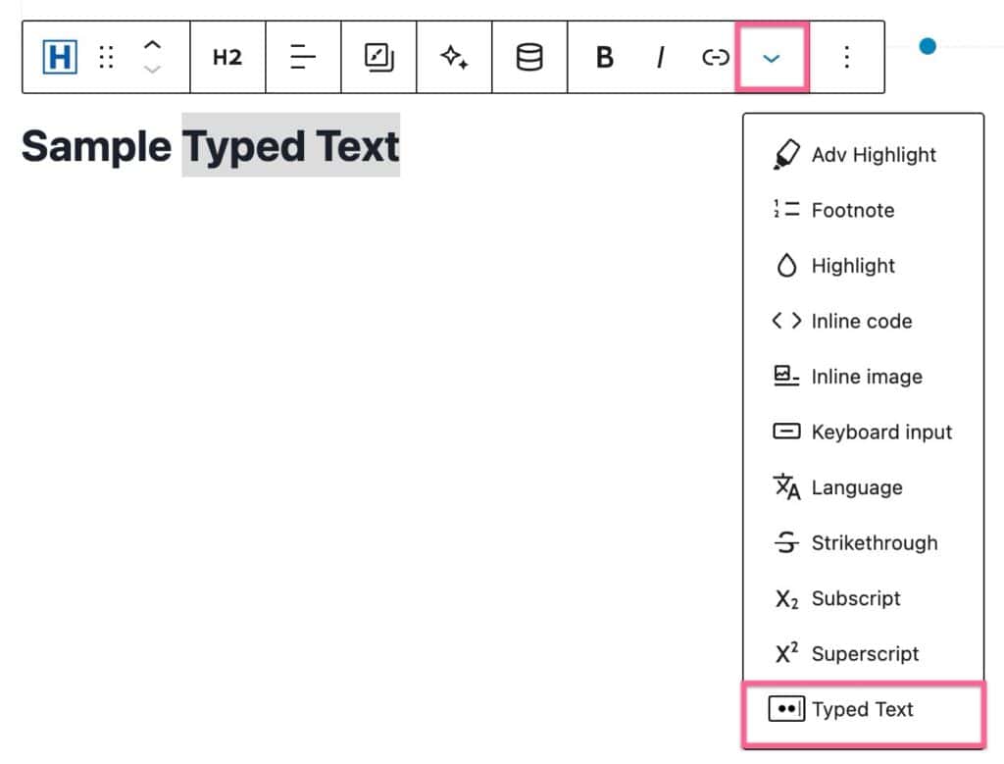Click the blue unsaved-changes dot
This screenshot has width=1004, height=764.
pyautogui.click(x=928, y=45)
